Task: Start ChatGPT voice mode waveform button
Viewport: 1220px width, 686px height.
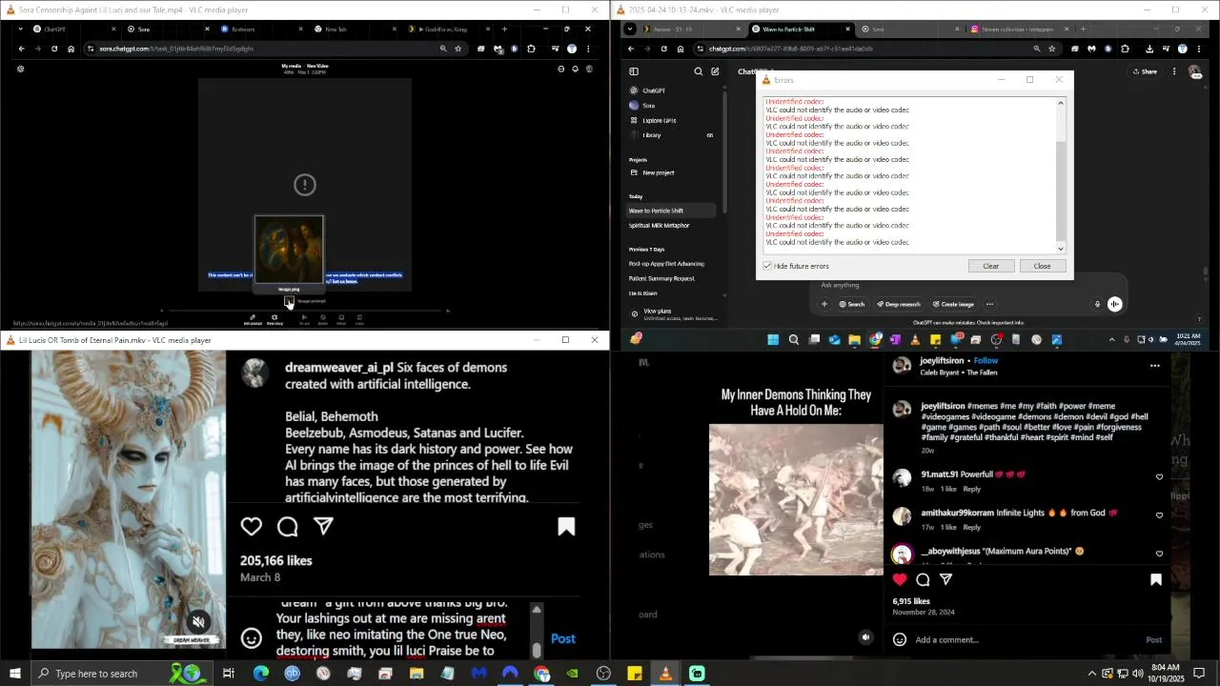Action: pyautogui.click(x=1115, y=304)
